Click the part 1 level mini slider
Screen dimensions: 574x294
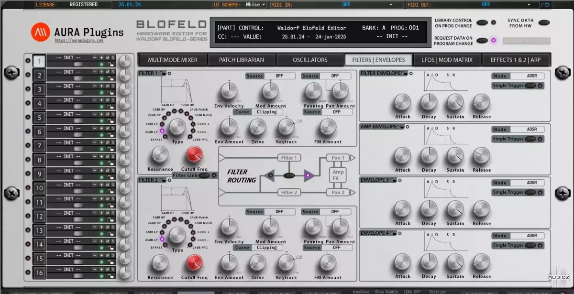[x=78, y=64]
